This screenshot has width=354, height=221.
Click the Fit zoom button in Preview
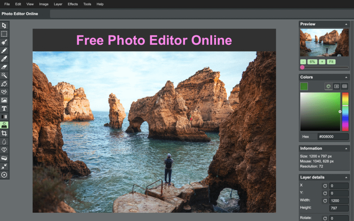pyautogui.click(x=331, y=61)
